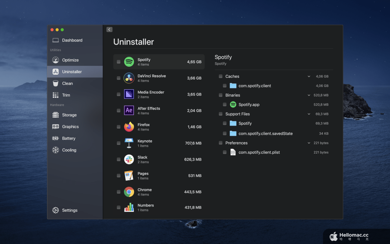
Task: Click the 4,65 GB size of Spotify
Action: coord(194,62)
